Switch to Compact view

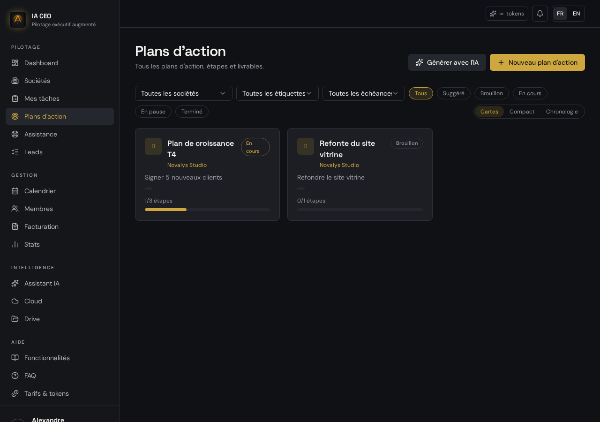point(522,112)
